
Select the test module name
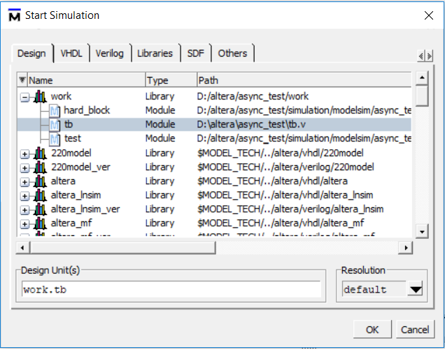(73, 139)
